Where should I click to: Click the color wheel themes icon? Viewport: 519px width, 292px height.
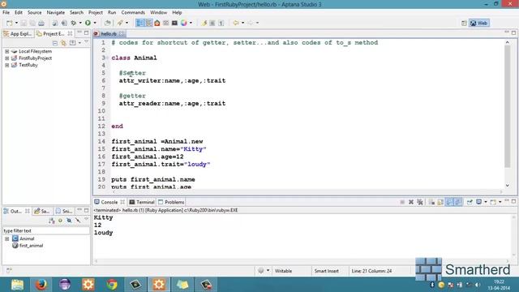(184, 23)
